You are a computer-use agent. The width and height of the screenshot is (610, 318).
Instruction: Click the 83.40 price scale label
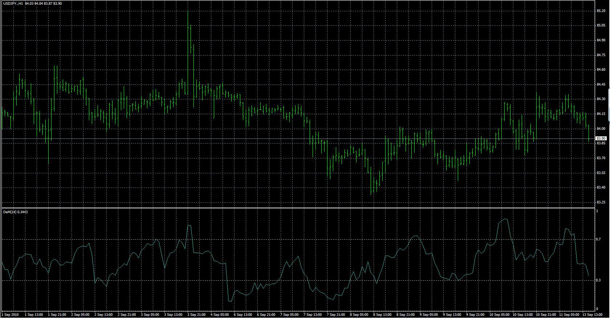click(x=601, y=187)
